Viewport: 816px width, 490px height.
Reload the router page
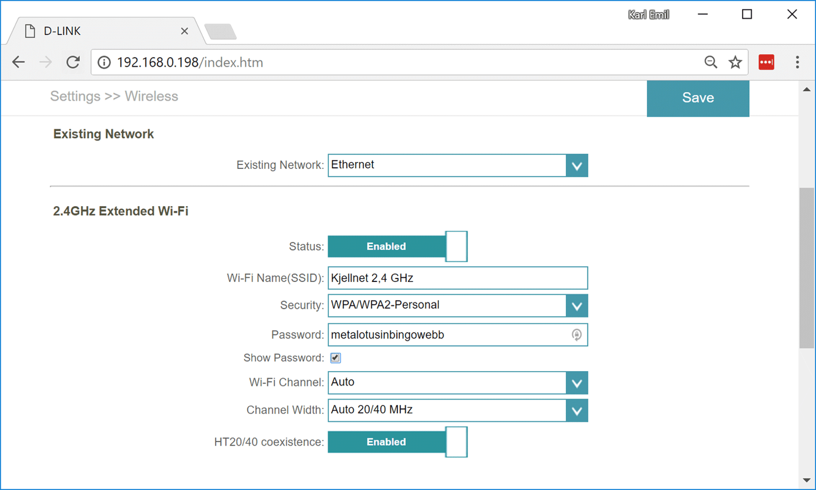73,62
